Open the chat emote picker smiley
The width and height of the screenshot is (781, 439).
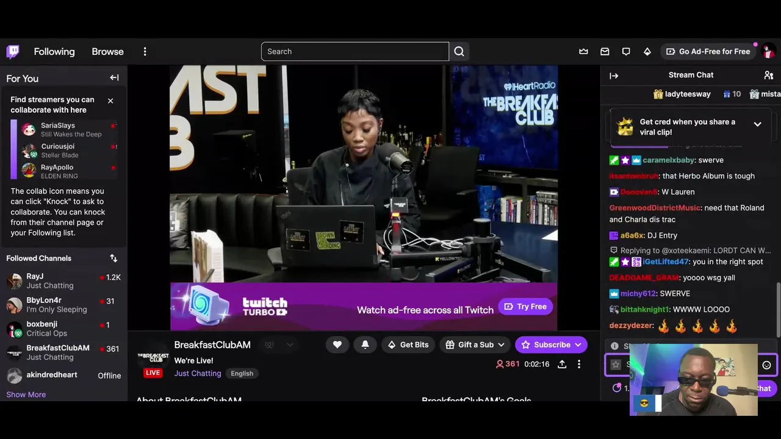coord(767,365)
